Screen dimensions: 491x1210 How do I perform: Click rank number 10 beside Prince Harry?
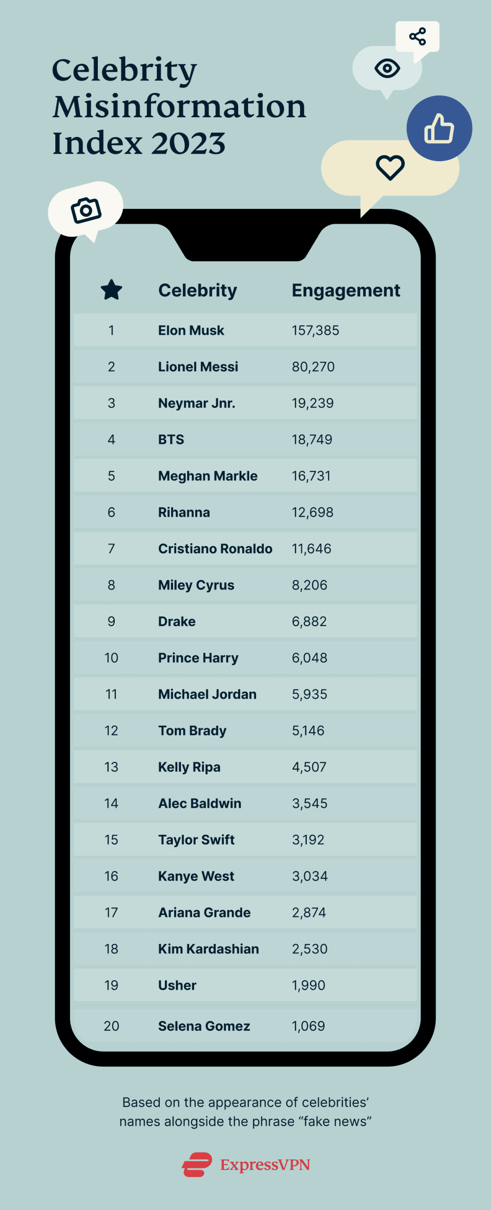point(111,658)
